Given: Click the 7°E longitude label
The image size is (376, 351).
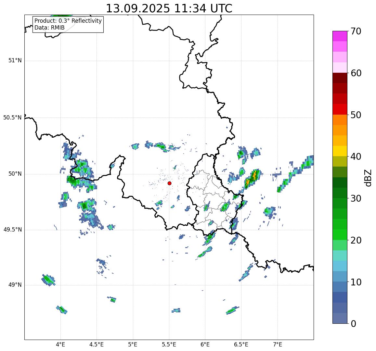Looking at the screenshot, I should click(x=278, y=345).
